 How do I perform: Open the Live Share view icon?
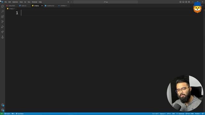pos(3,32)
